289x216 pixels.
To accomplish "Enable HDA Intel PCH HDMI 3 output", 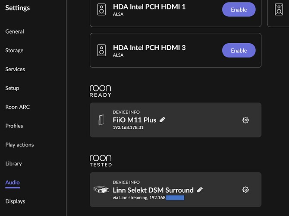I will 239,51.
